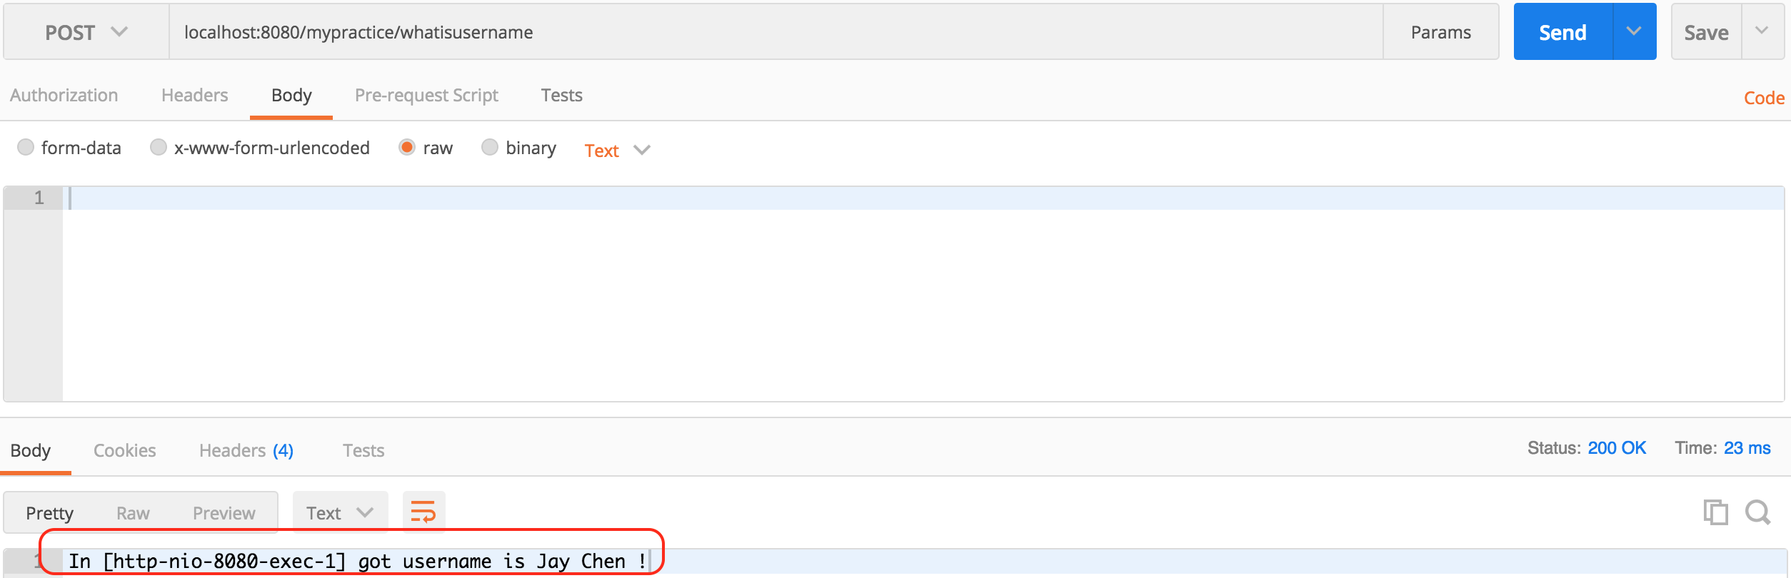Switch to the request Headers tab

coord(194,95)
